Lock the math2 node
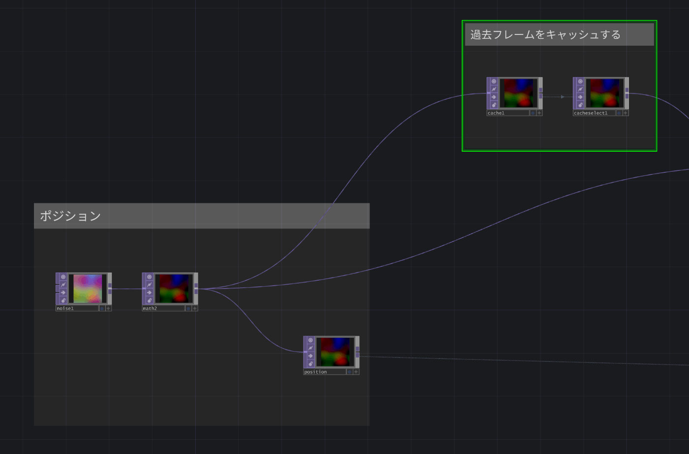 150,300
